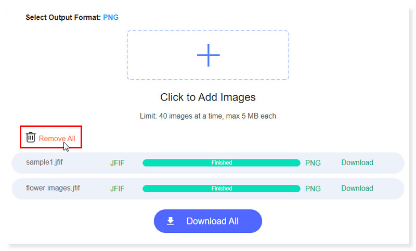This screenshot has height=251, width=416.
Task: Click the PNG target label in sample1.jfif row
Action: click(x=313, y=163)
